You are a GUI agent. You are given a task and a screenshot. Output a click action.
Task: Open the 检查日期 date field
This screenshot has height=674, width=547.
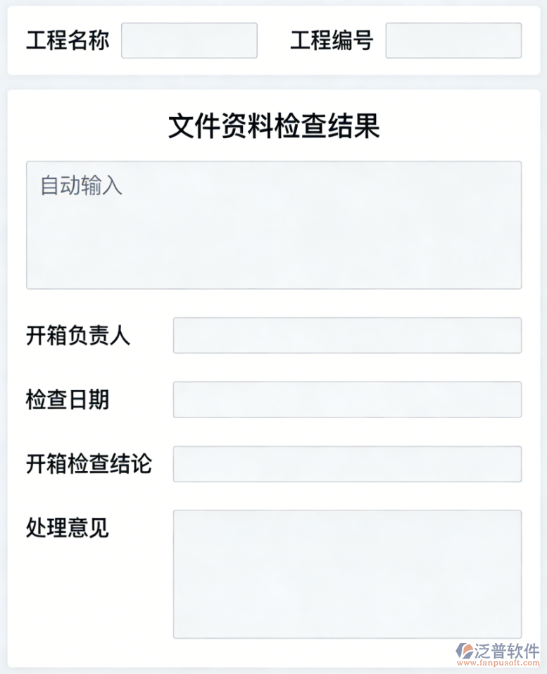click(347, 400)
